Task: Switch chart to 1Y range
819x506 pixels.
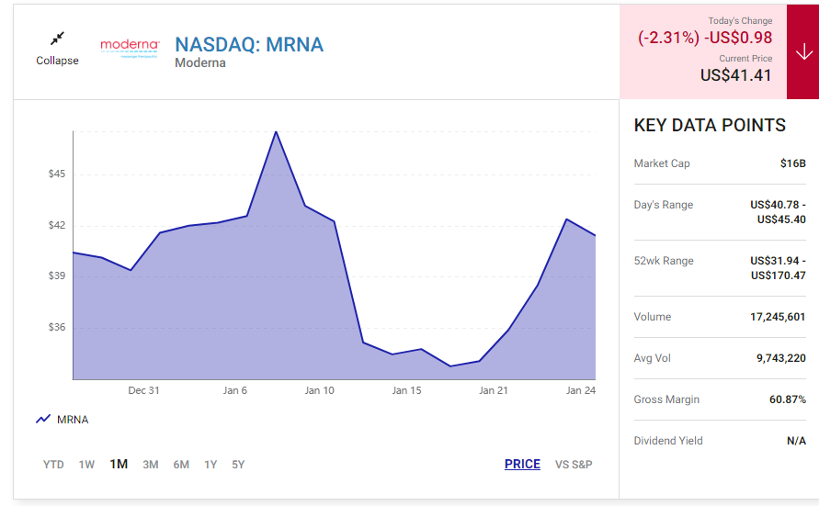Action: [210, 465]
